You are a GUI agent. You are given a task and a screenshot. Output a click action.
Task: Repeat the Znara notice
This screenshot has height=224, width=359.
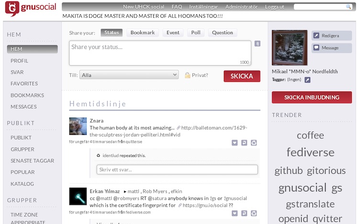(254, 143)
